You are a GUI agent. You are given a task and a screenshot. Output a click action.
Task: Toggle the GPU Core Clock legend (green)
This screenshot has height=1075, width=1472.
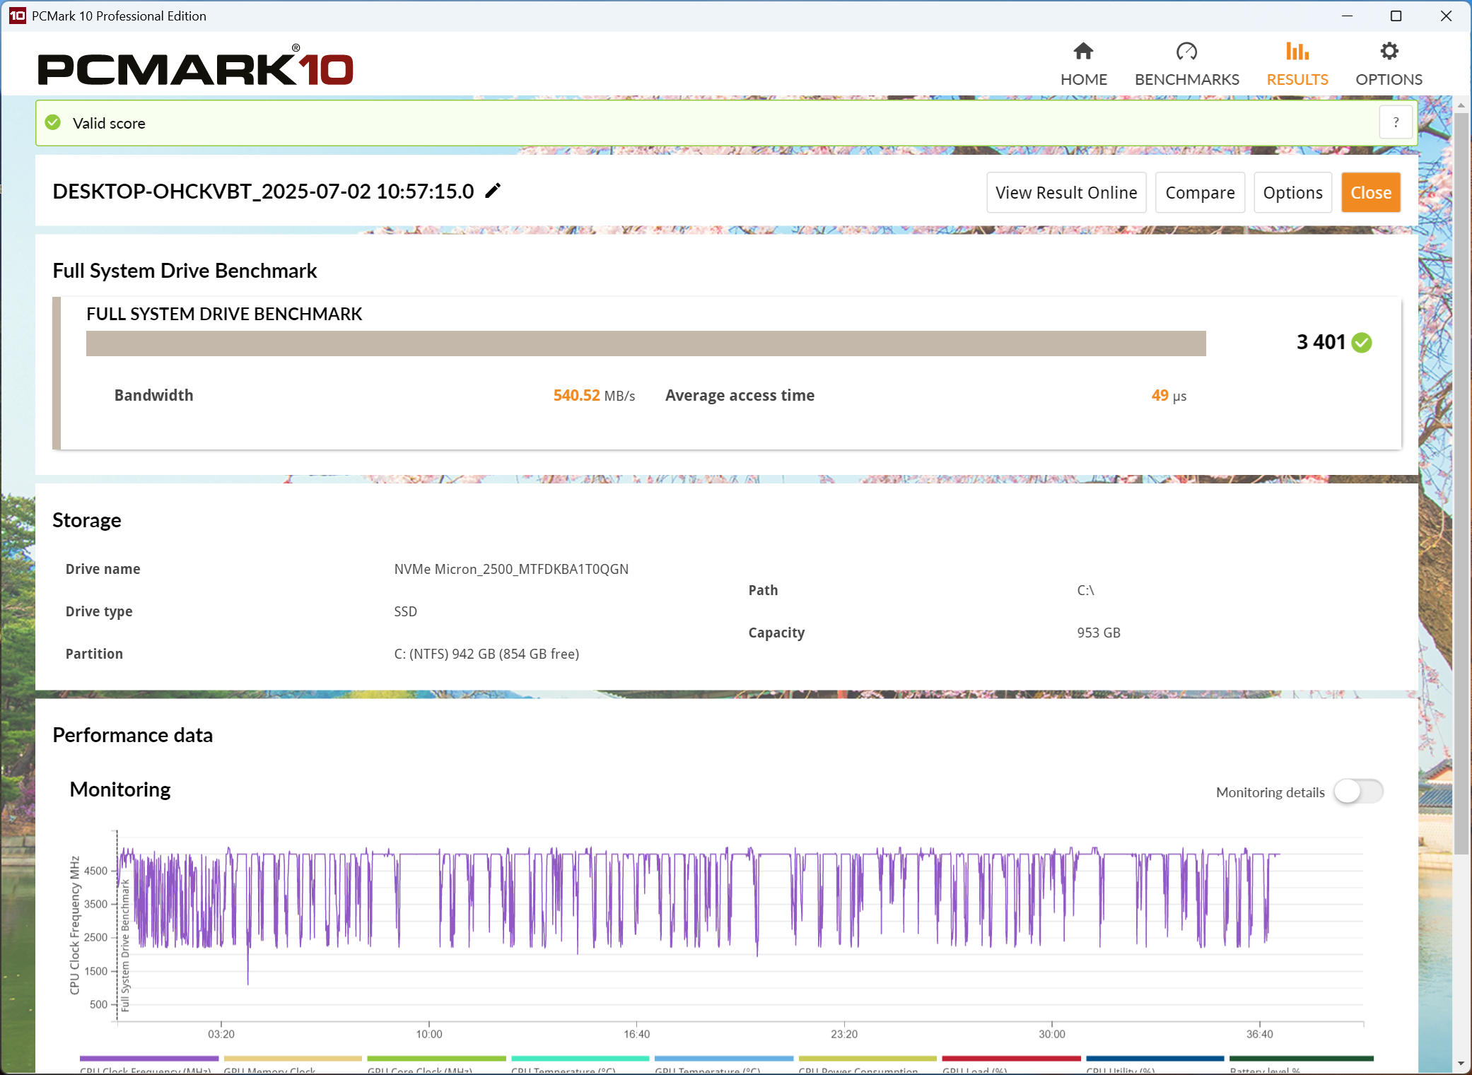point(436,1059)
